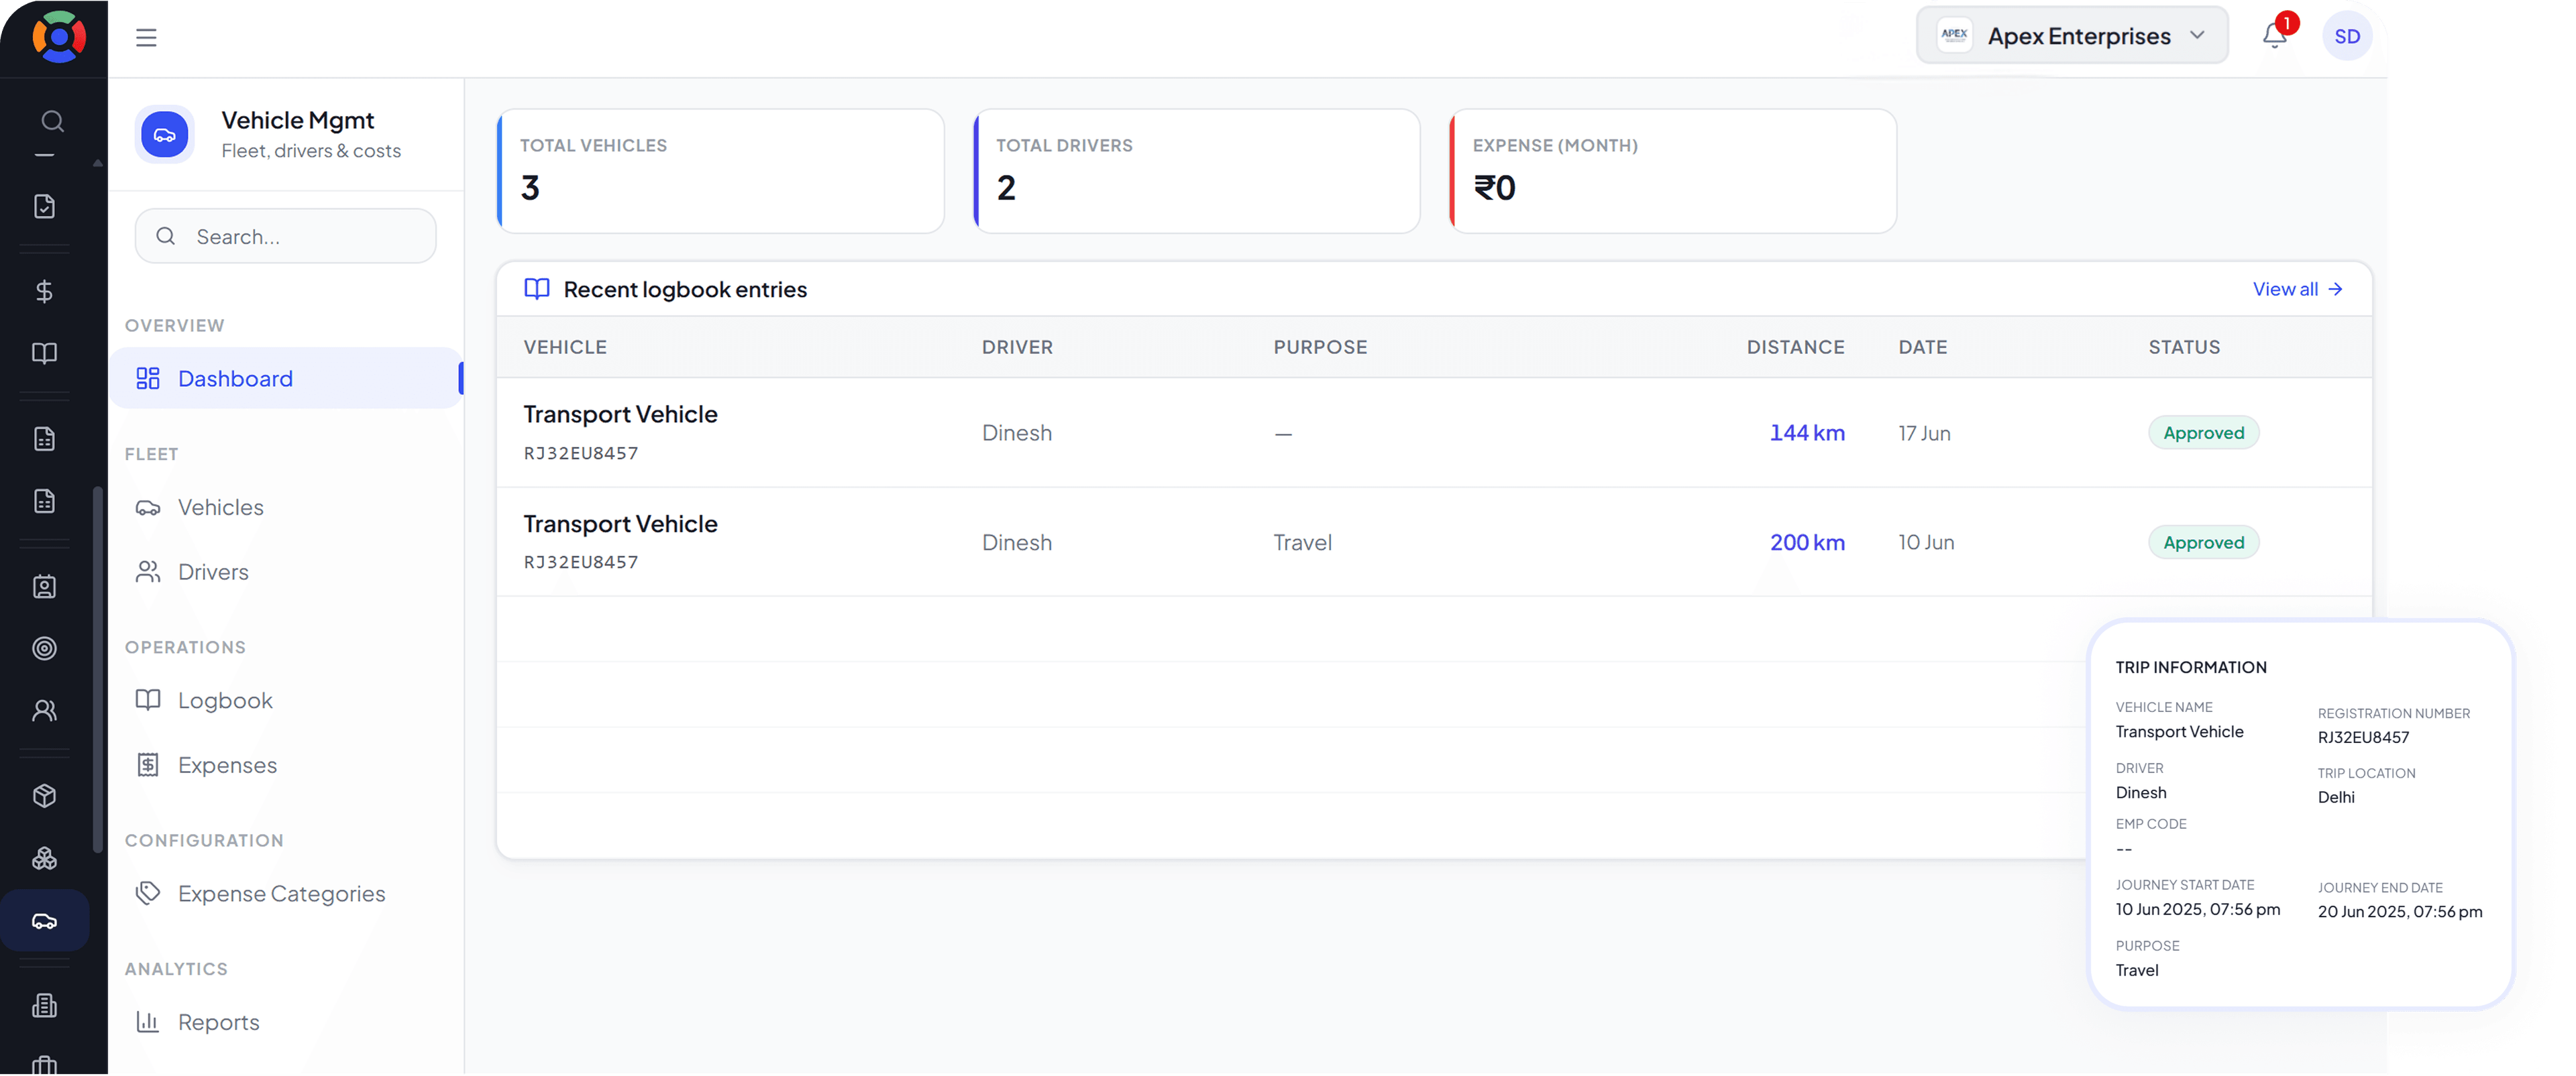Open the document checkmark icon in rail
This screenshot has height=1076, width=2576.
point(44,206)
